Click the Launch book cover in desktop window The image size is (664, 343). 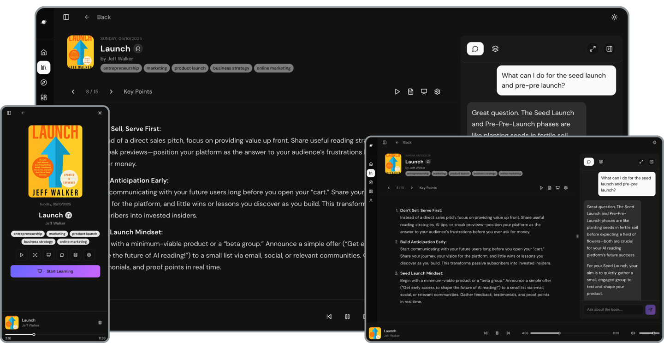80,52
